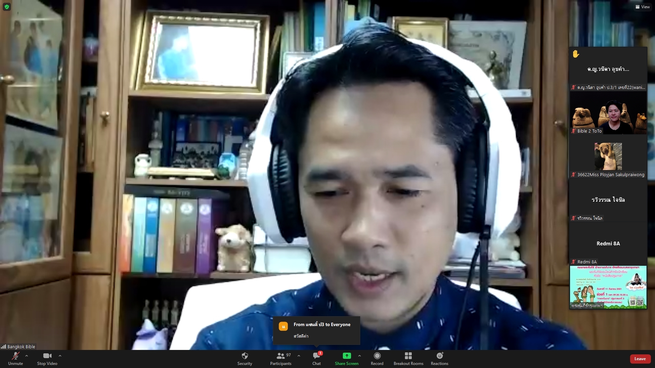655x368 pixels.
Task: Select Ployjan Sakulpraiwong participant thumbnail
Action: click(608, 156)
